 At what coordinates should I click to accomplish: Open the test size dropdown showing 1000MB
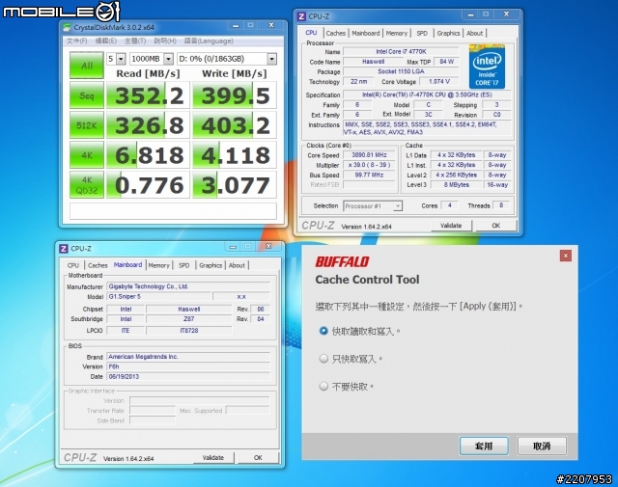(x=152, y=59)
